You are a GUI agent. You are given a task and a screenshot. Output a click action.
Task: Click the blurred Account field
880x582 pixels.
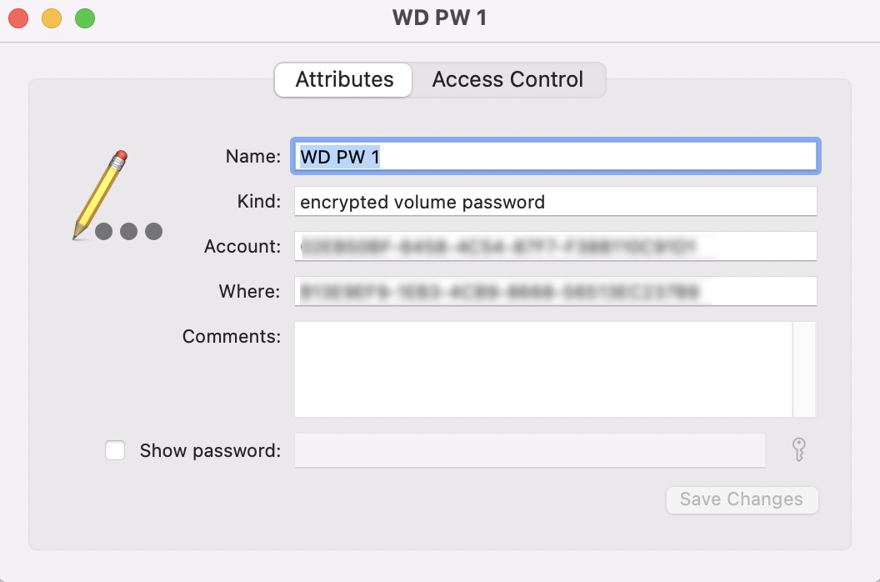coord(555,247)
